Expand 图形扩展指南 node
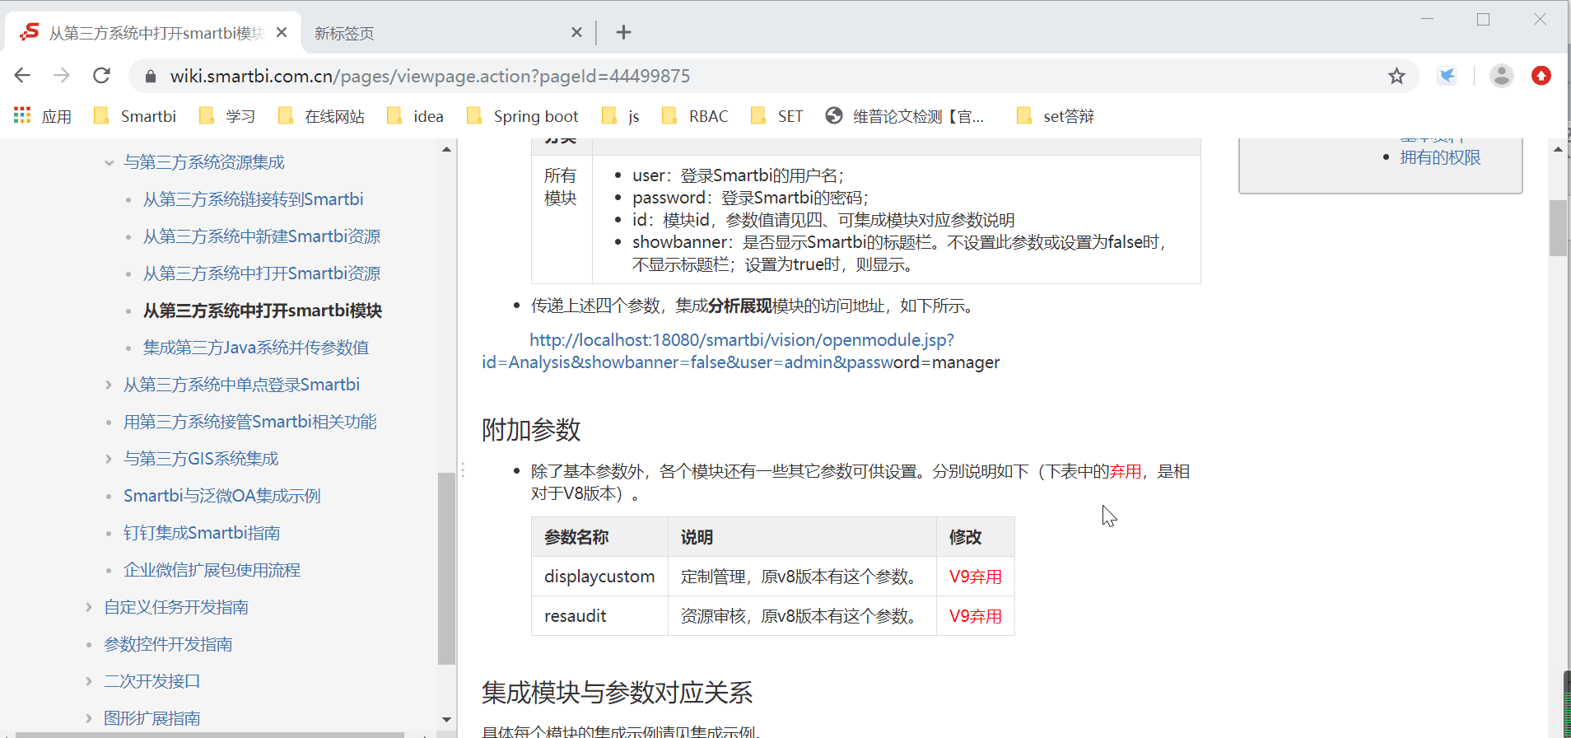This screenshot has width=1571, height=738. pos(89,718)
